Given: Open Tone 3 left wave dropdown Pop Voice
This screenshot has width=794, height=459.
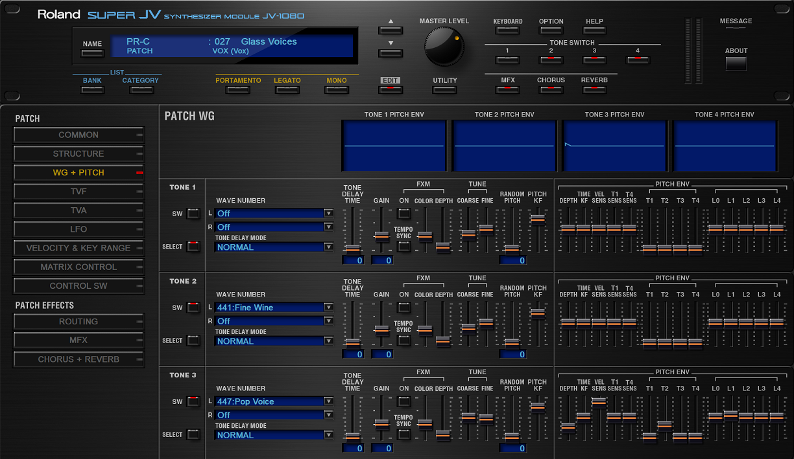Looking at the screenshot, I should [274, 401].
